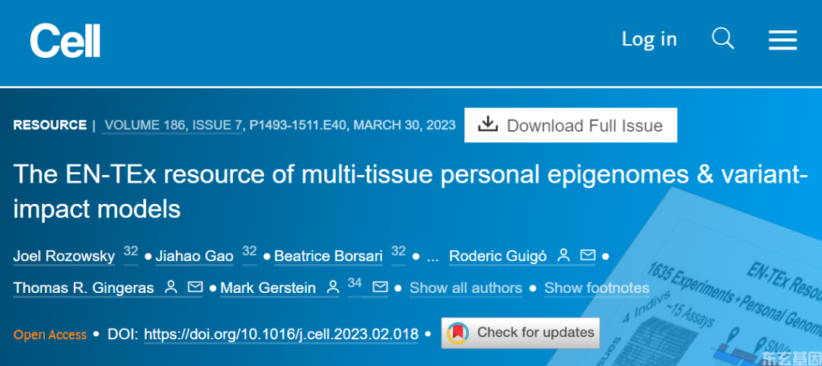
Task: Click the Log in link
Action: [649, 40]
